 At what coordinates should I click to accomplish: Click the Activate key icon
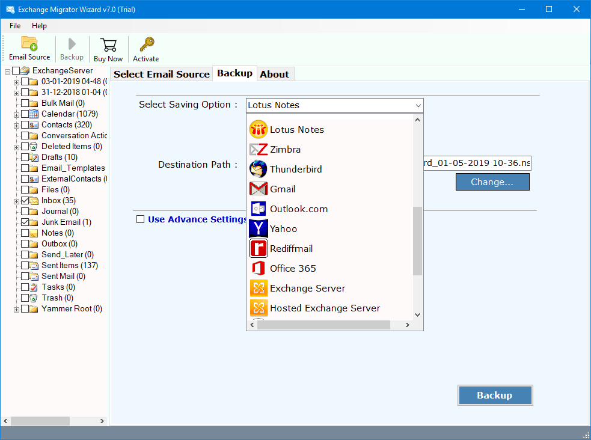[x=147, y=44]
